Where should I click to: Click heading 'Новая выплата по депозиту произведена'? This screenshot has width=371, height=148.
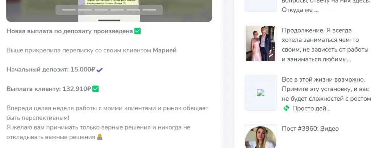tap(70, 31)
